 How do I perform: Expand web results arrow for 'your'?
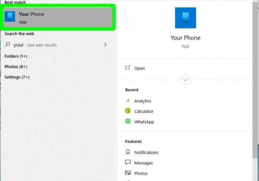coord(105,45)
